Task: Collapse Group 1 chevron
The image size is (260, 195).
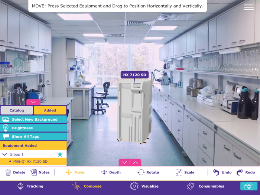Action: (4, 155)
